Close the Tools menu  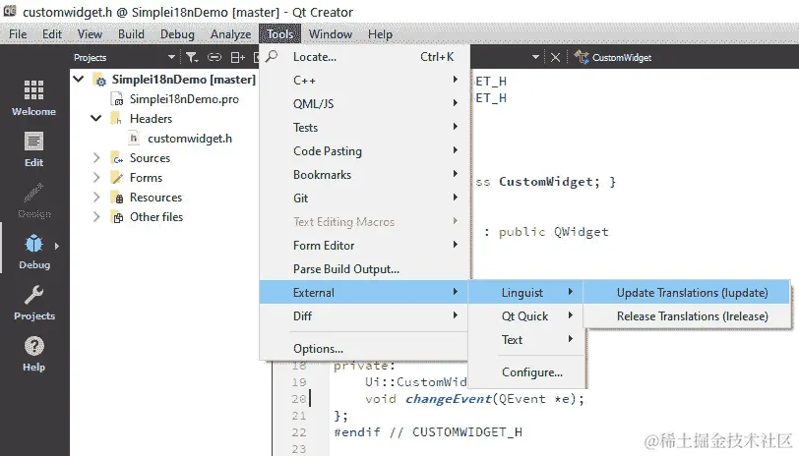click(279, 34)
